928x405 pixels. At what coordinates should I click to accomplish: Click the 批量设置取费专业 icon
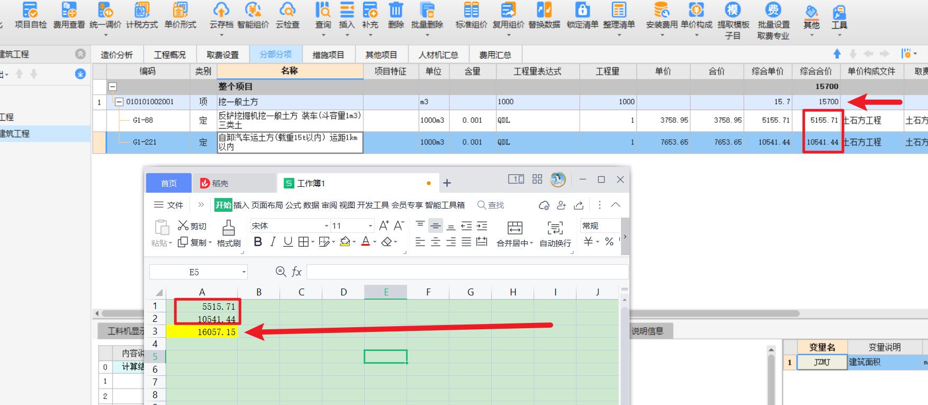click(x=773, y=10)
